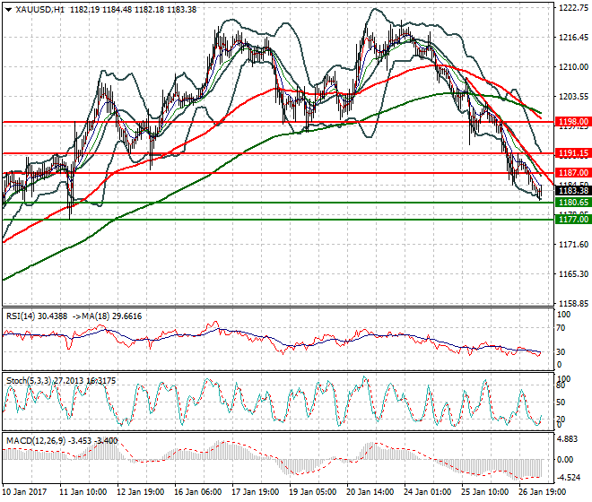The height and width of the screenshot is (502, 592).
Task: Click the MACD scale value 4.883
Action: [568, 439]
